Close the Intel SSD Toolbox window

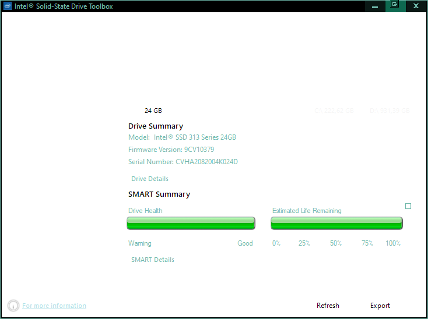pos(415,6)
